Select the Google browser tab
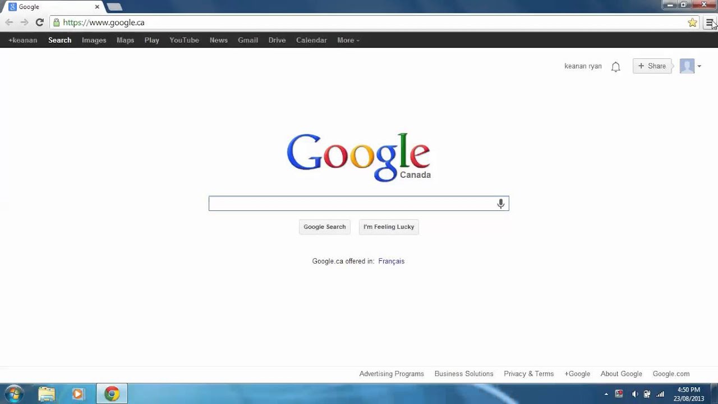The image size is (718, 404). [53, 7]
